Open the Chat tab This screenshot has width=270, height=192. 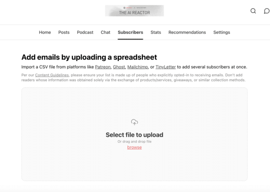(105, 32)
